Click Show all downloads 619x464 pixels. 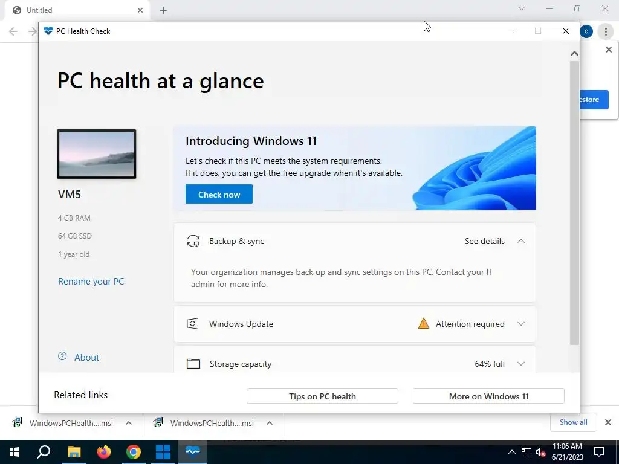coord(573,422)
